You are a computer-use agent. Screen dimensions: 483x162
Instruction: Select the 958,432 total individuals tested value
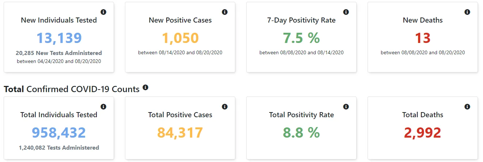pos(59,133)
